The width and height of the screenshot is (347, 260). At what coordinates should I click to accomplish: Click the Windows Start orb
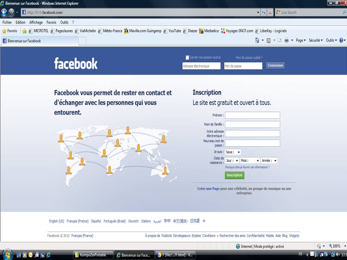click(x=7, y=255)
